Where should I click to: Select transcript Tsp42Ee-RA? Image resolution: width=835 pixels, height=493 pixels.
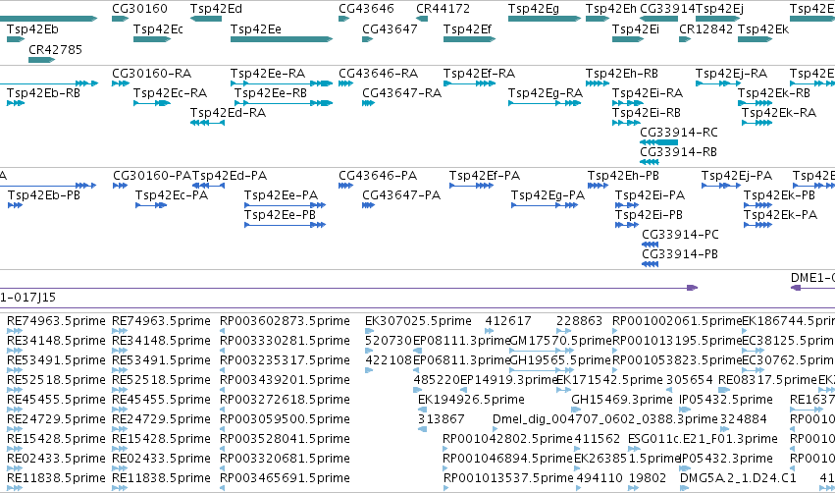[268, 74]
